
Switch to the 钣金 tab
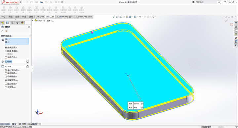[x=24, y=17]
